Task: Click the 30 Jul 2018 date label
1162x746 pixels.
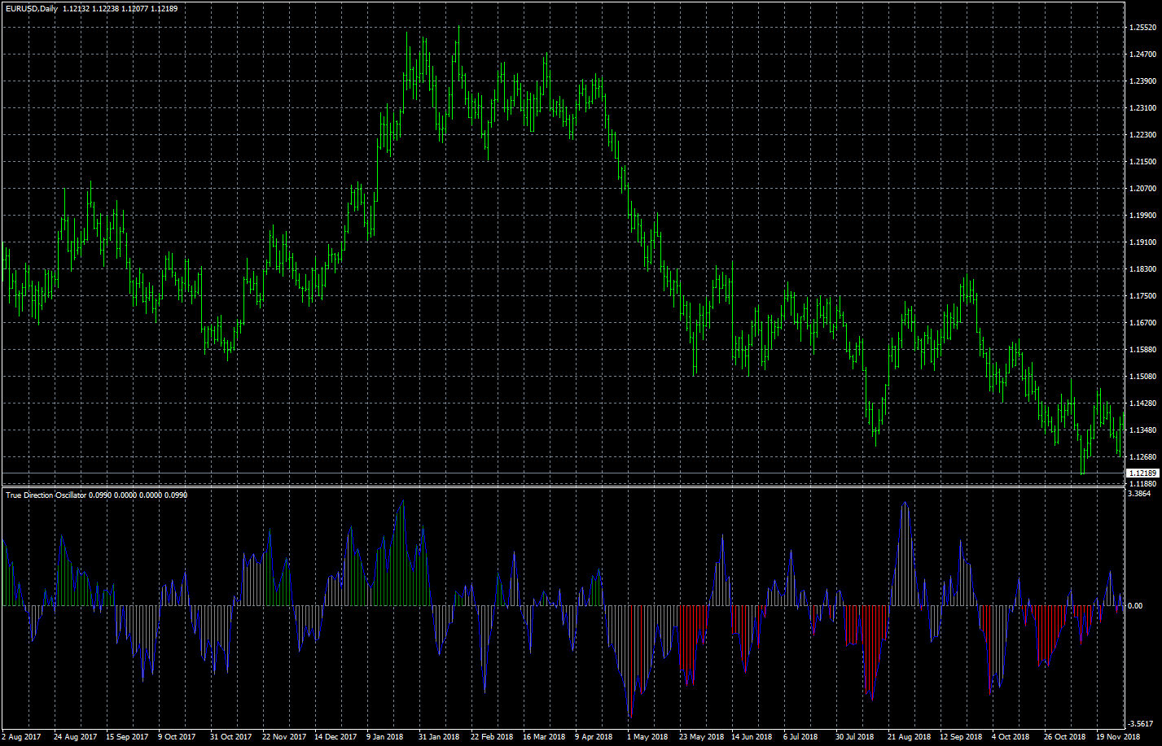Action: (x=856, y=737)
